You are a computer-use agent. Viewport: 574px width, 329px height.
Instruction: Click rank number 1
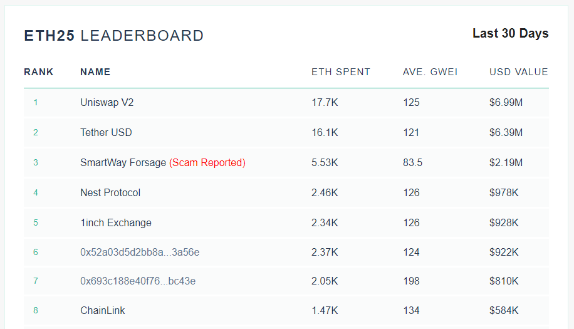pyautogui.click(x=36, y=102)
